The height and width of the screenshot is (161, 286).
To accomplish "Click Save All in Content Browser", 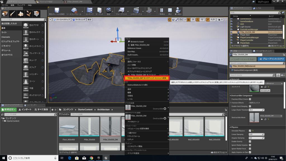I will click(x=41, y=110).
